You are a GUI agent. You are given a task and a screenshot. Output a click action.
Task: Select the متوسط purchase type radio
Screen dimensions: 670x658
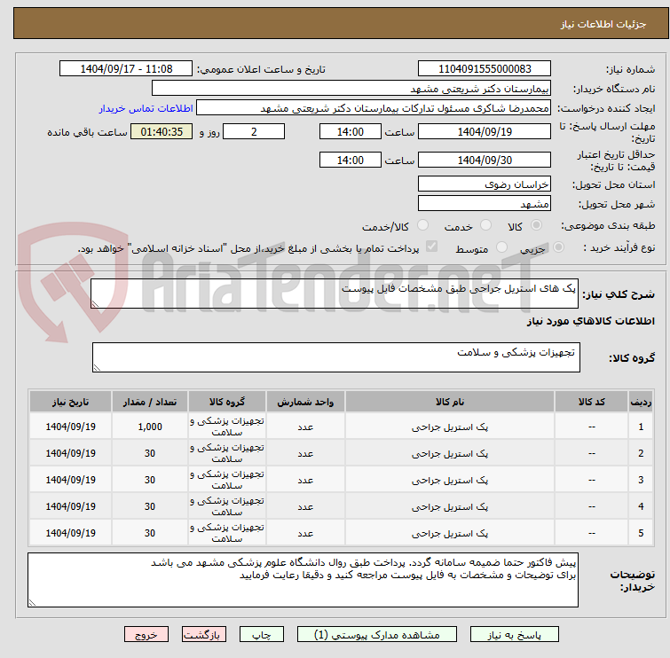(501, 247)
